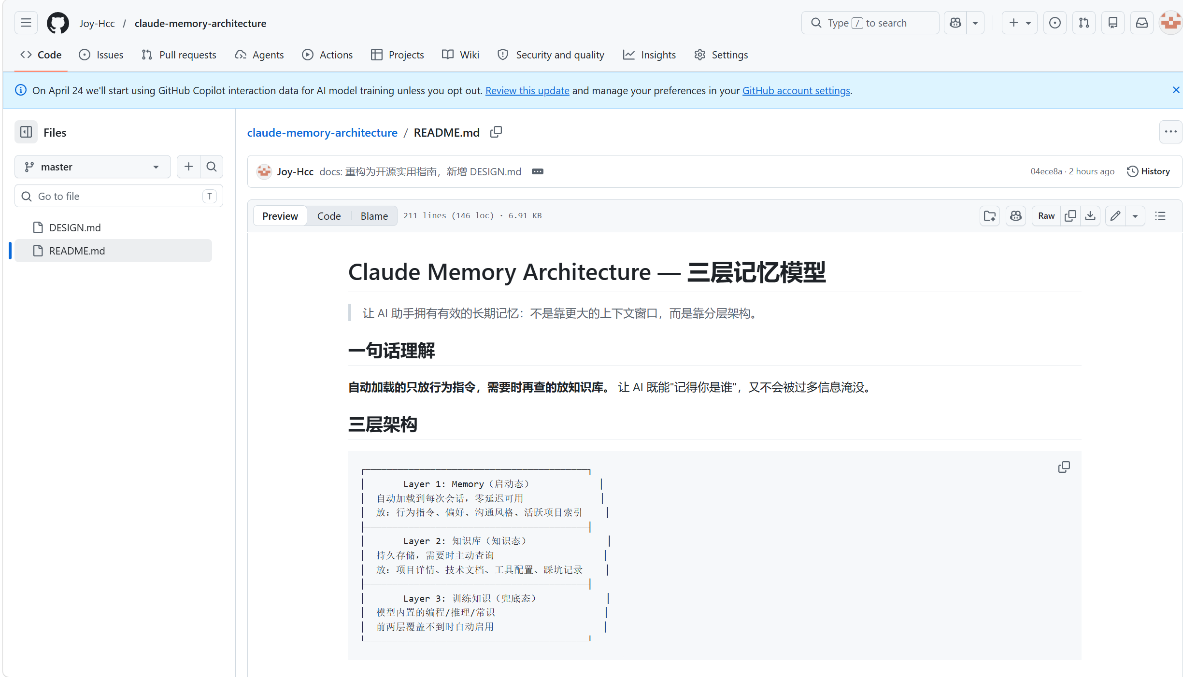Focus the 'Type / to search' box

point(870,23)
